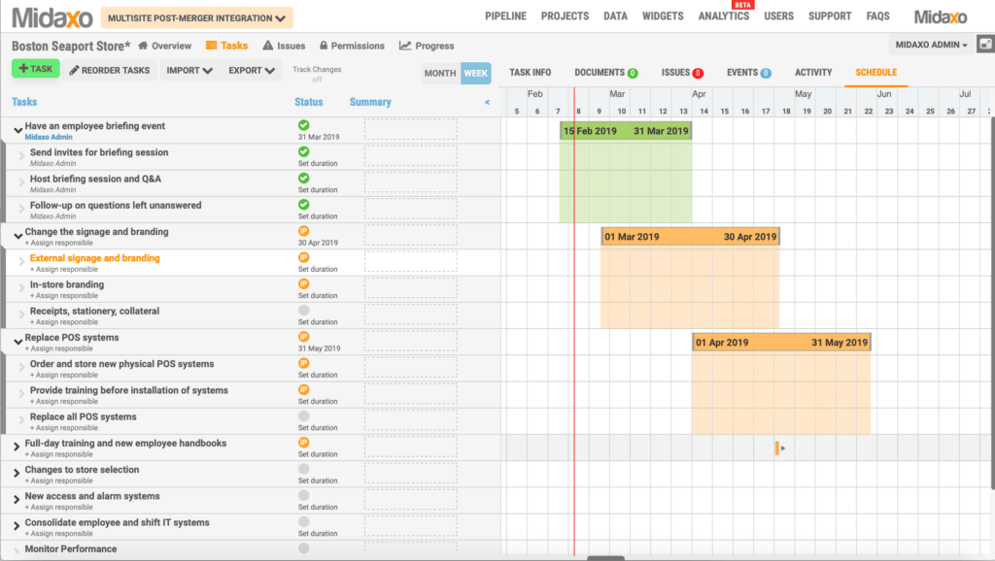Click the green add Task button
The width and height of the screenshot is (995, 561).
point(36,69)
